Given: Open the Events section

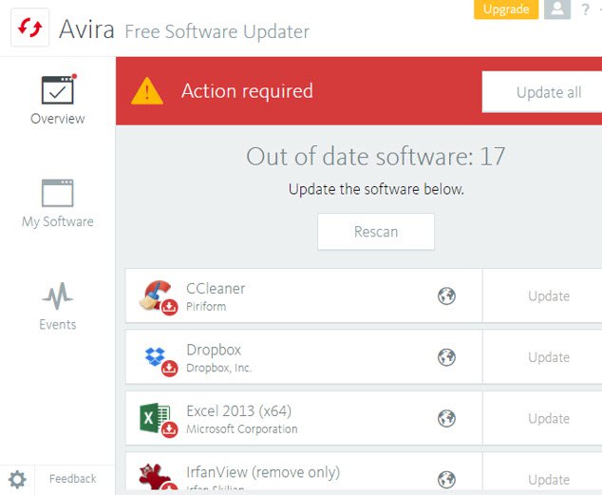Looking at the screenshot, I should [x=57, y=306].
